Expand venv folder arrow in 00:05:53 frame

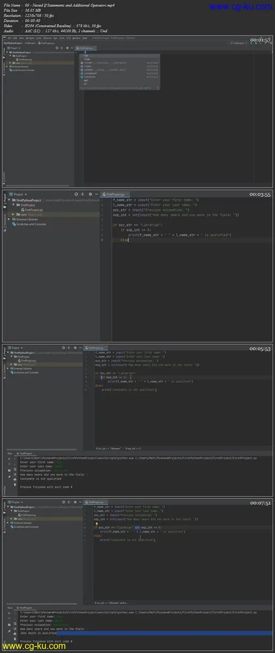[x=12, y=364]
